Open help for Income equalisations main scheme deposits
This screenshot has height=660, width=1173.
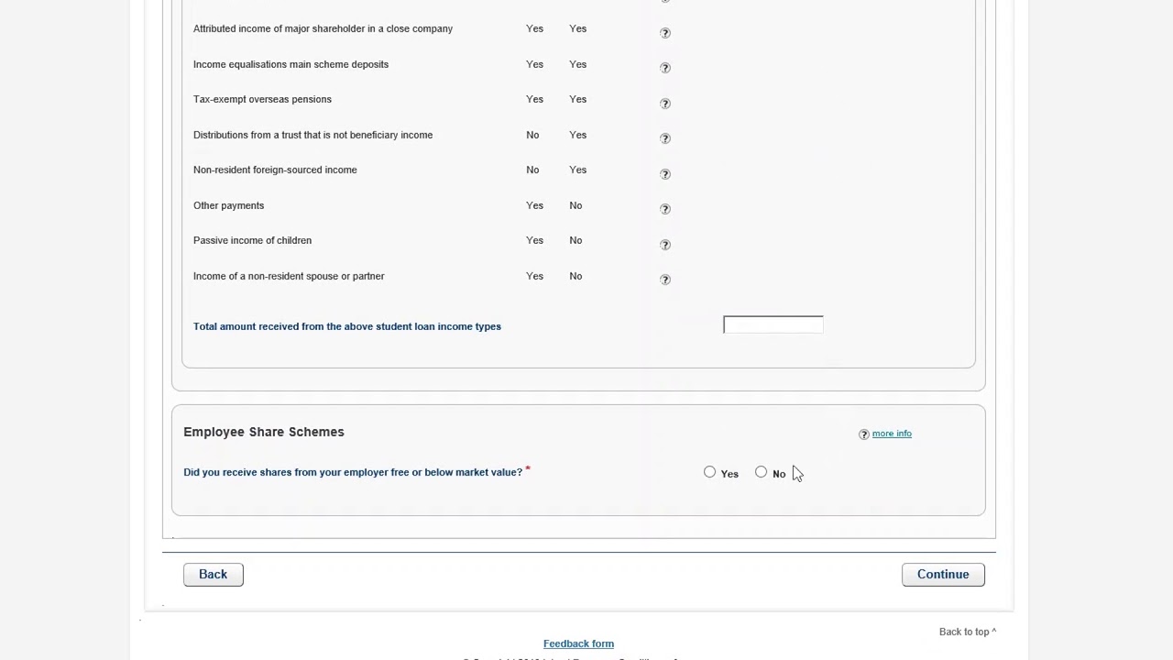(665, 68)
